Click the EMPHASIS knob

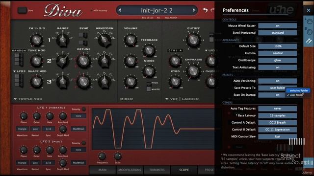click(x=193, y=71)
